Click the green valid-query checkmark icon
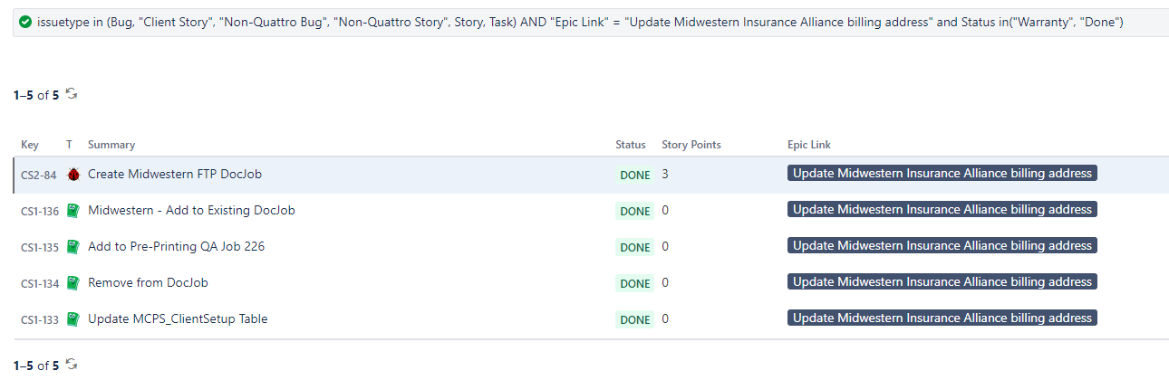Viewport: 1169px width, 380px height. [x=25, y=21]
